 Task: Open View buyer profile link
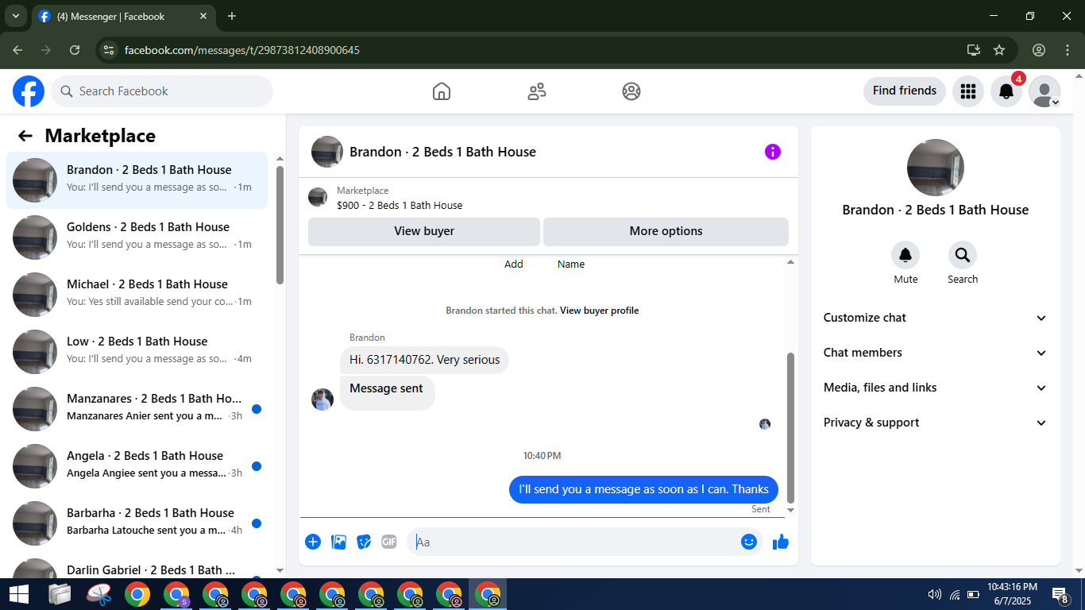tap(599, 311)
